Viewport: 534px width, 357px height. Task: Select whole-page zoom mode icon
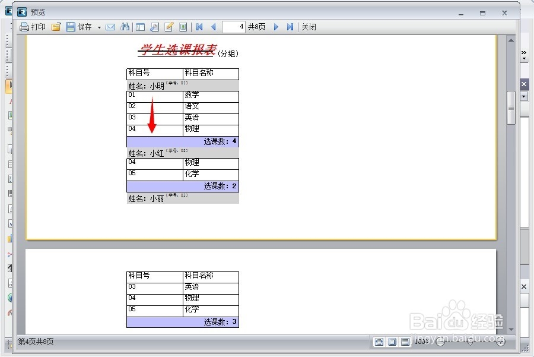coord(392,342)
